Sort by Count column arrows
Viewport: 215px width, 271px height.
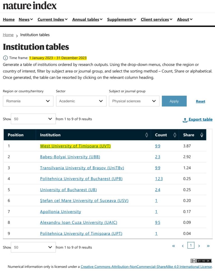pyautogui.click(x=175, y=135)
